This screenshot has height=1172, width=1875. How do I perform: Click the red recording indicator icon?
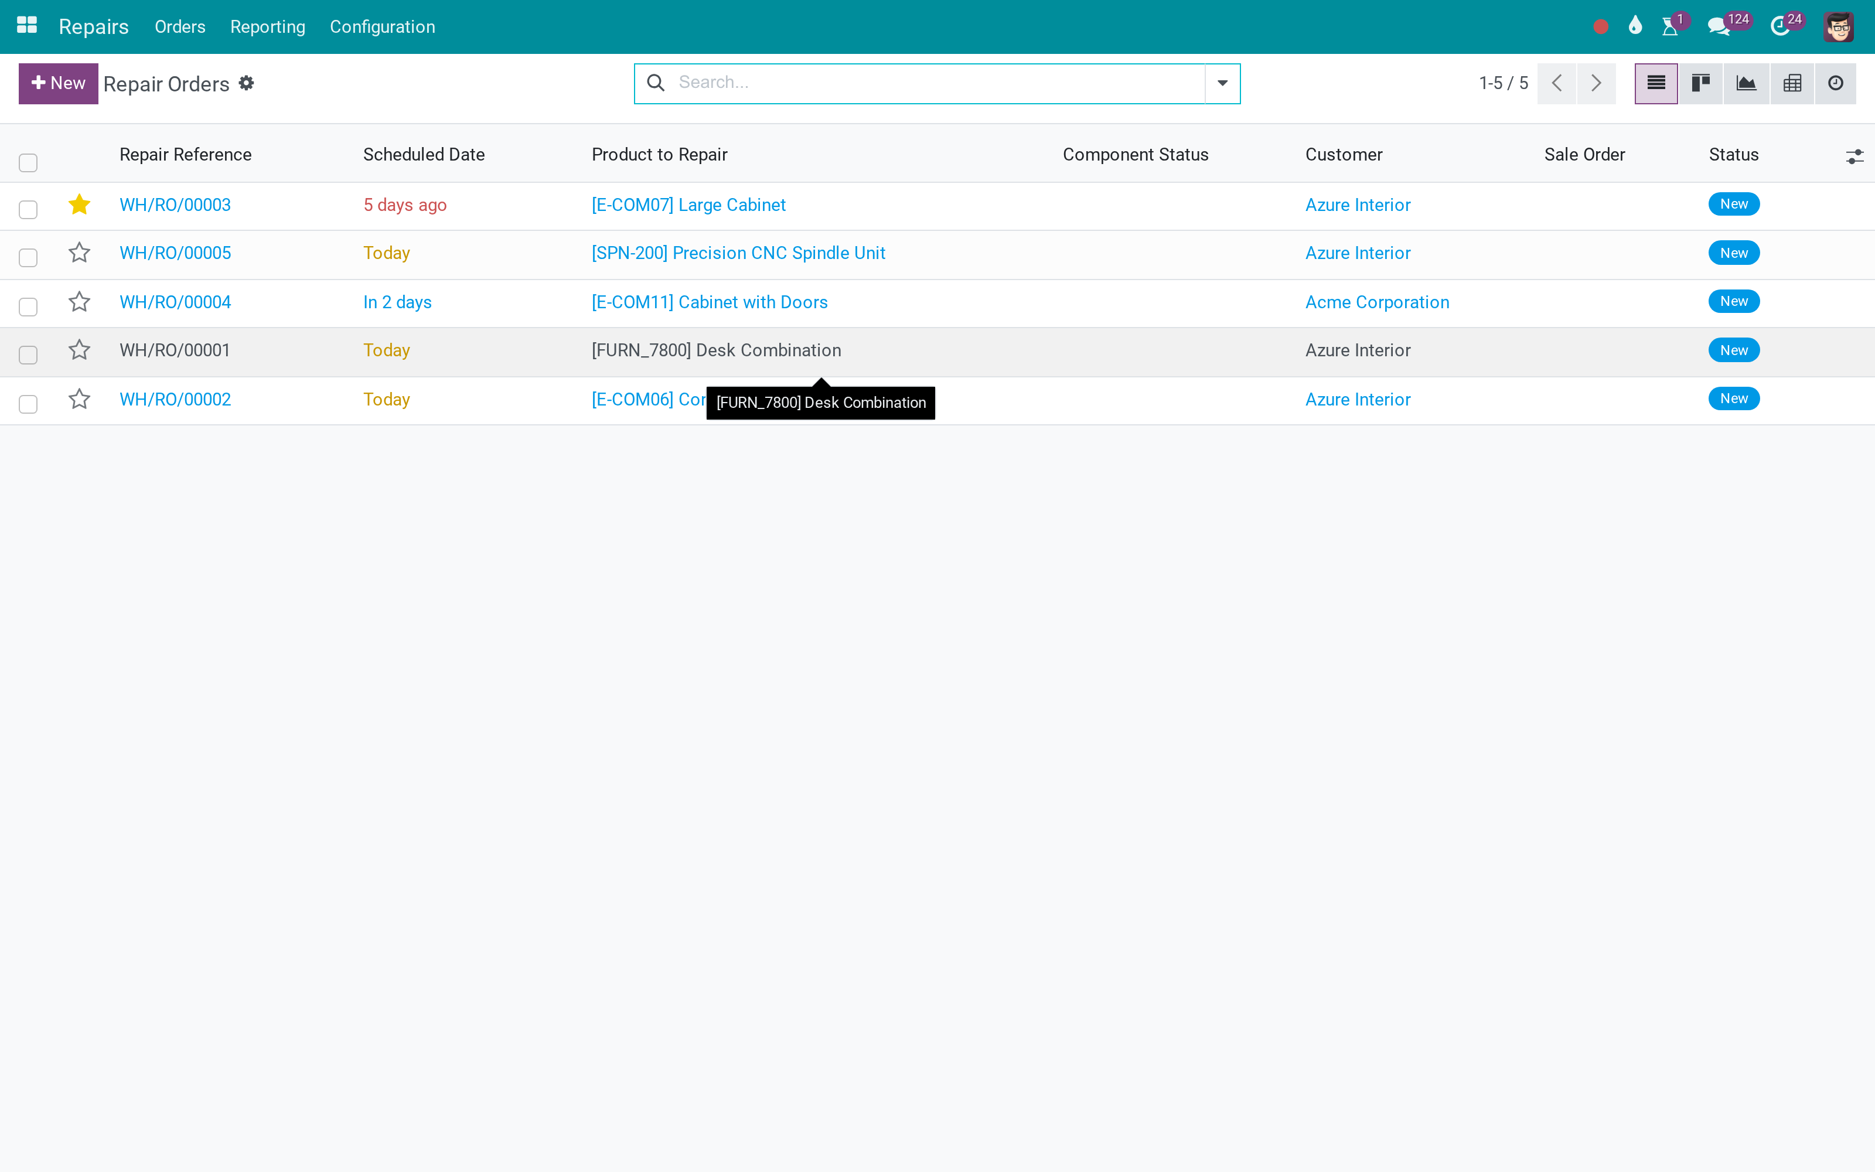tap(1601, 26)
